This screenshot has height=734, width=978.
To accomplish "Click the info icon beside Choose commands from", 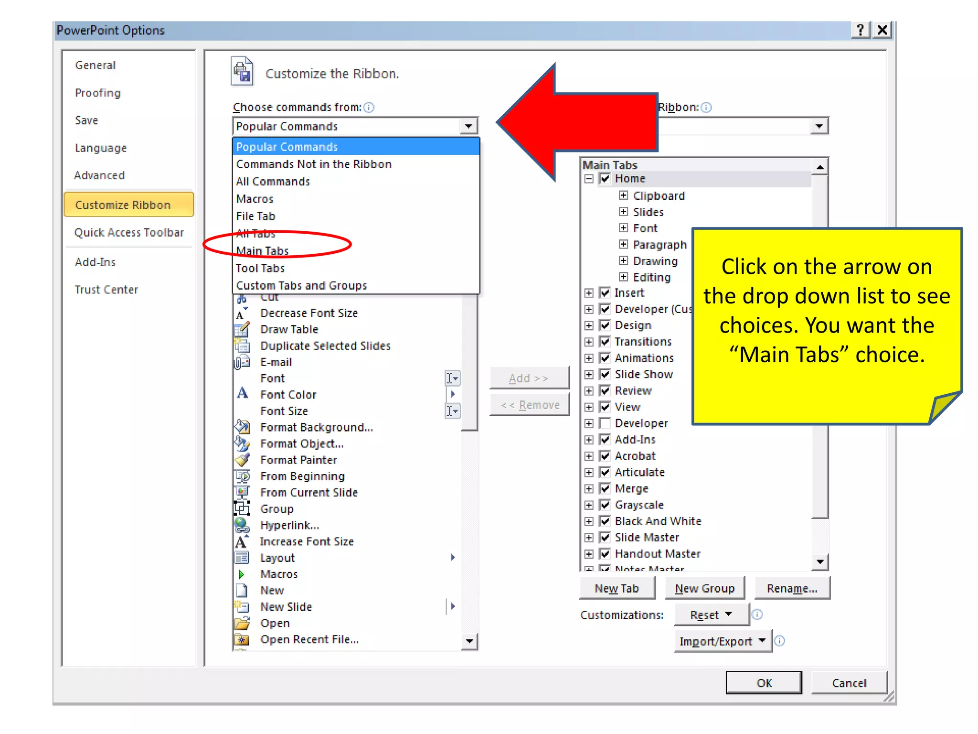I will click(369, 108).
